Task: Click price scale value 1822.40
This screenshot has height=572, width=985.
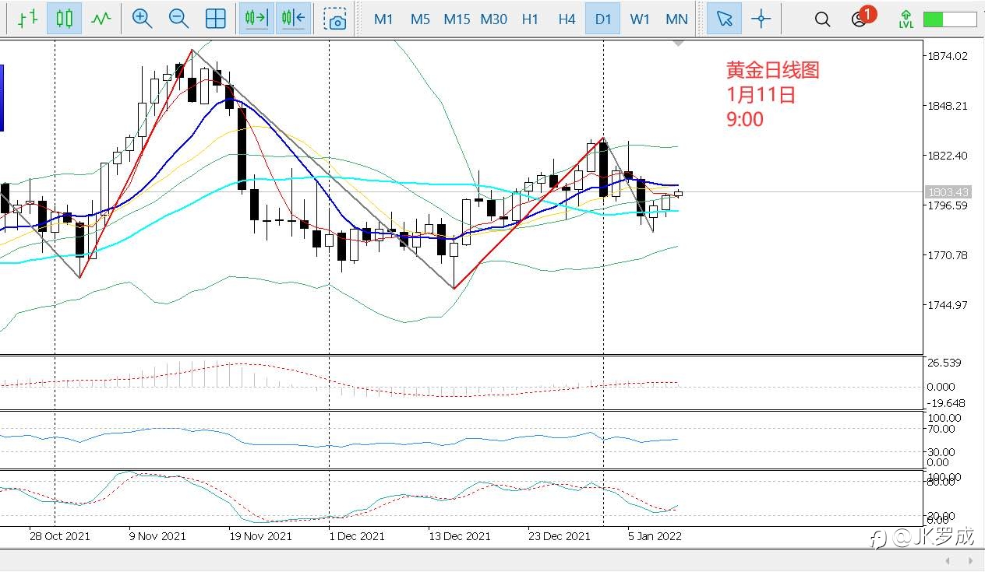Action: click(948, 156)
